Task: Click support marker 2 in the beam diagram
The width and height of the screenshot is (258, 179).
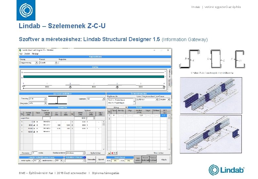Action: tap(70, 87)
